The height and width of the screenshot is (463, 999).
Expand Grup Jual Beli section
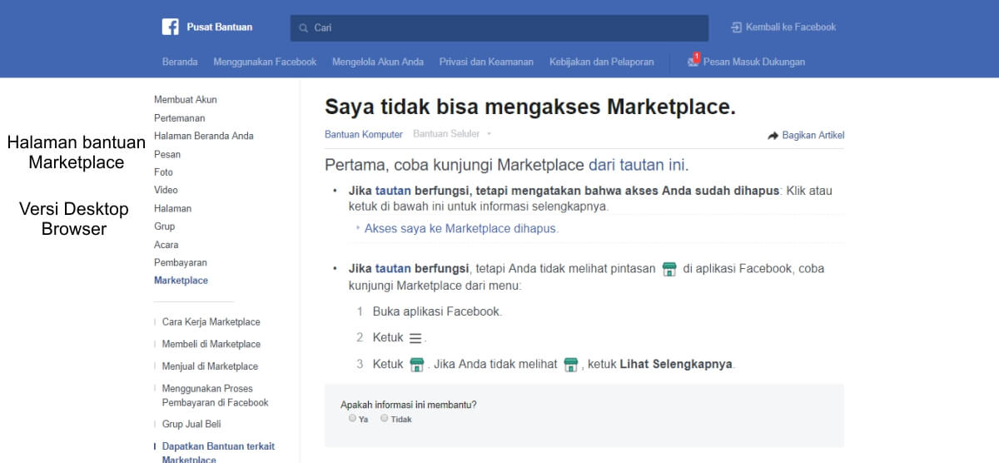(x=191, y=425)
